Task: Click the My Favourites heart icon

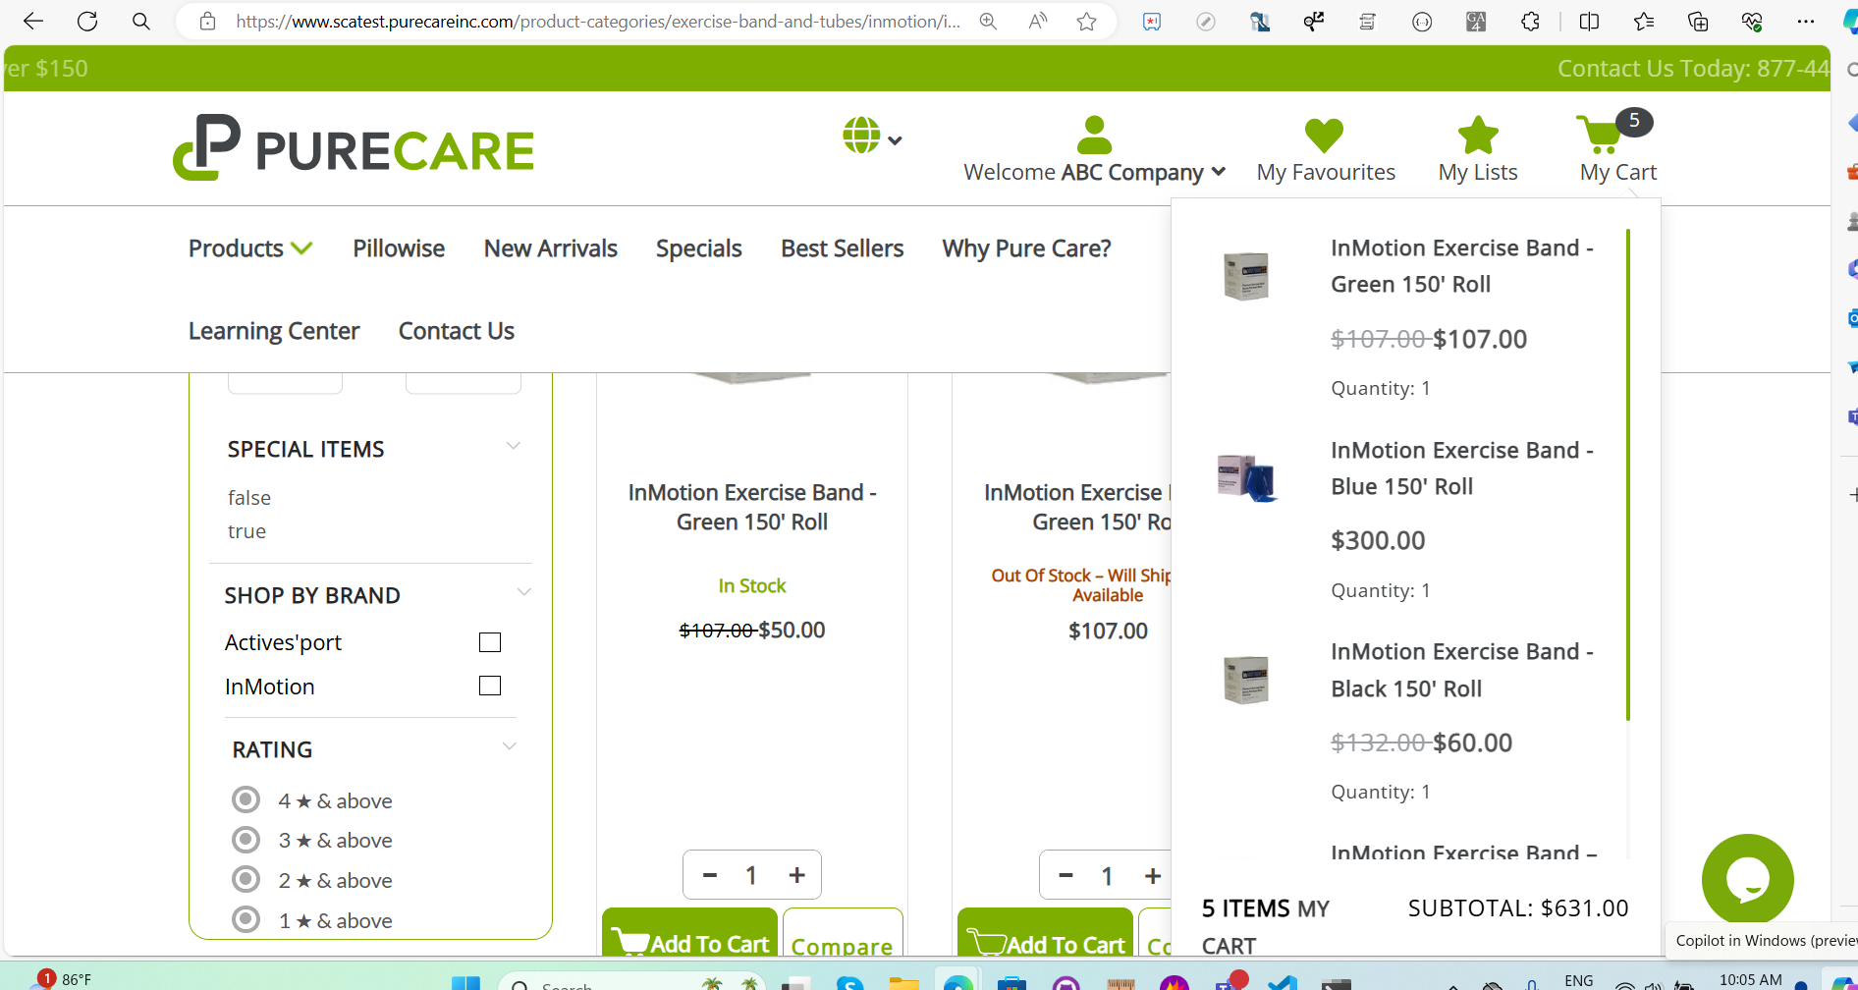Action: 1324,136
